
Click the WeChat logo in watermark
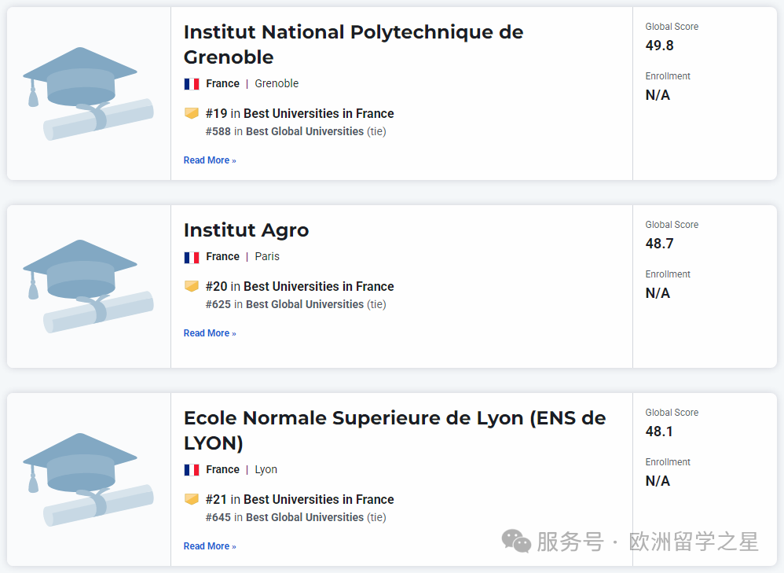(x=516, y=541)
